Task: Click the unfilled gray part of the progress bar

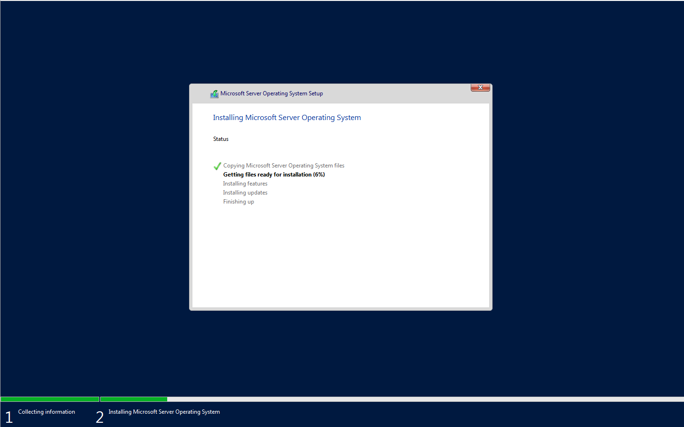Action: pos(423,399)
